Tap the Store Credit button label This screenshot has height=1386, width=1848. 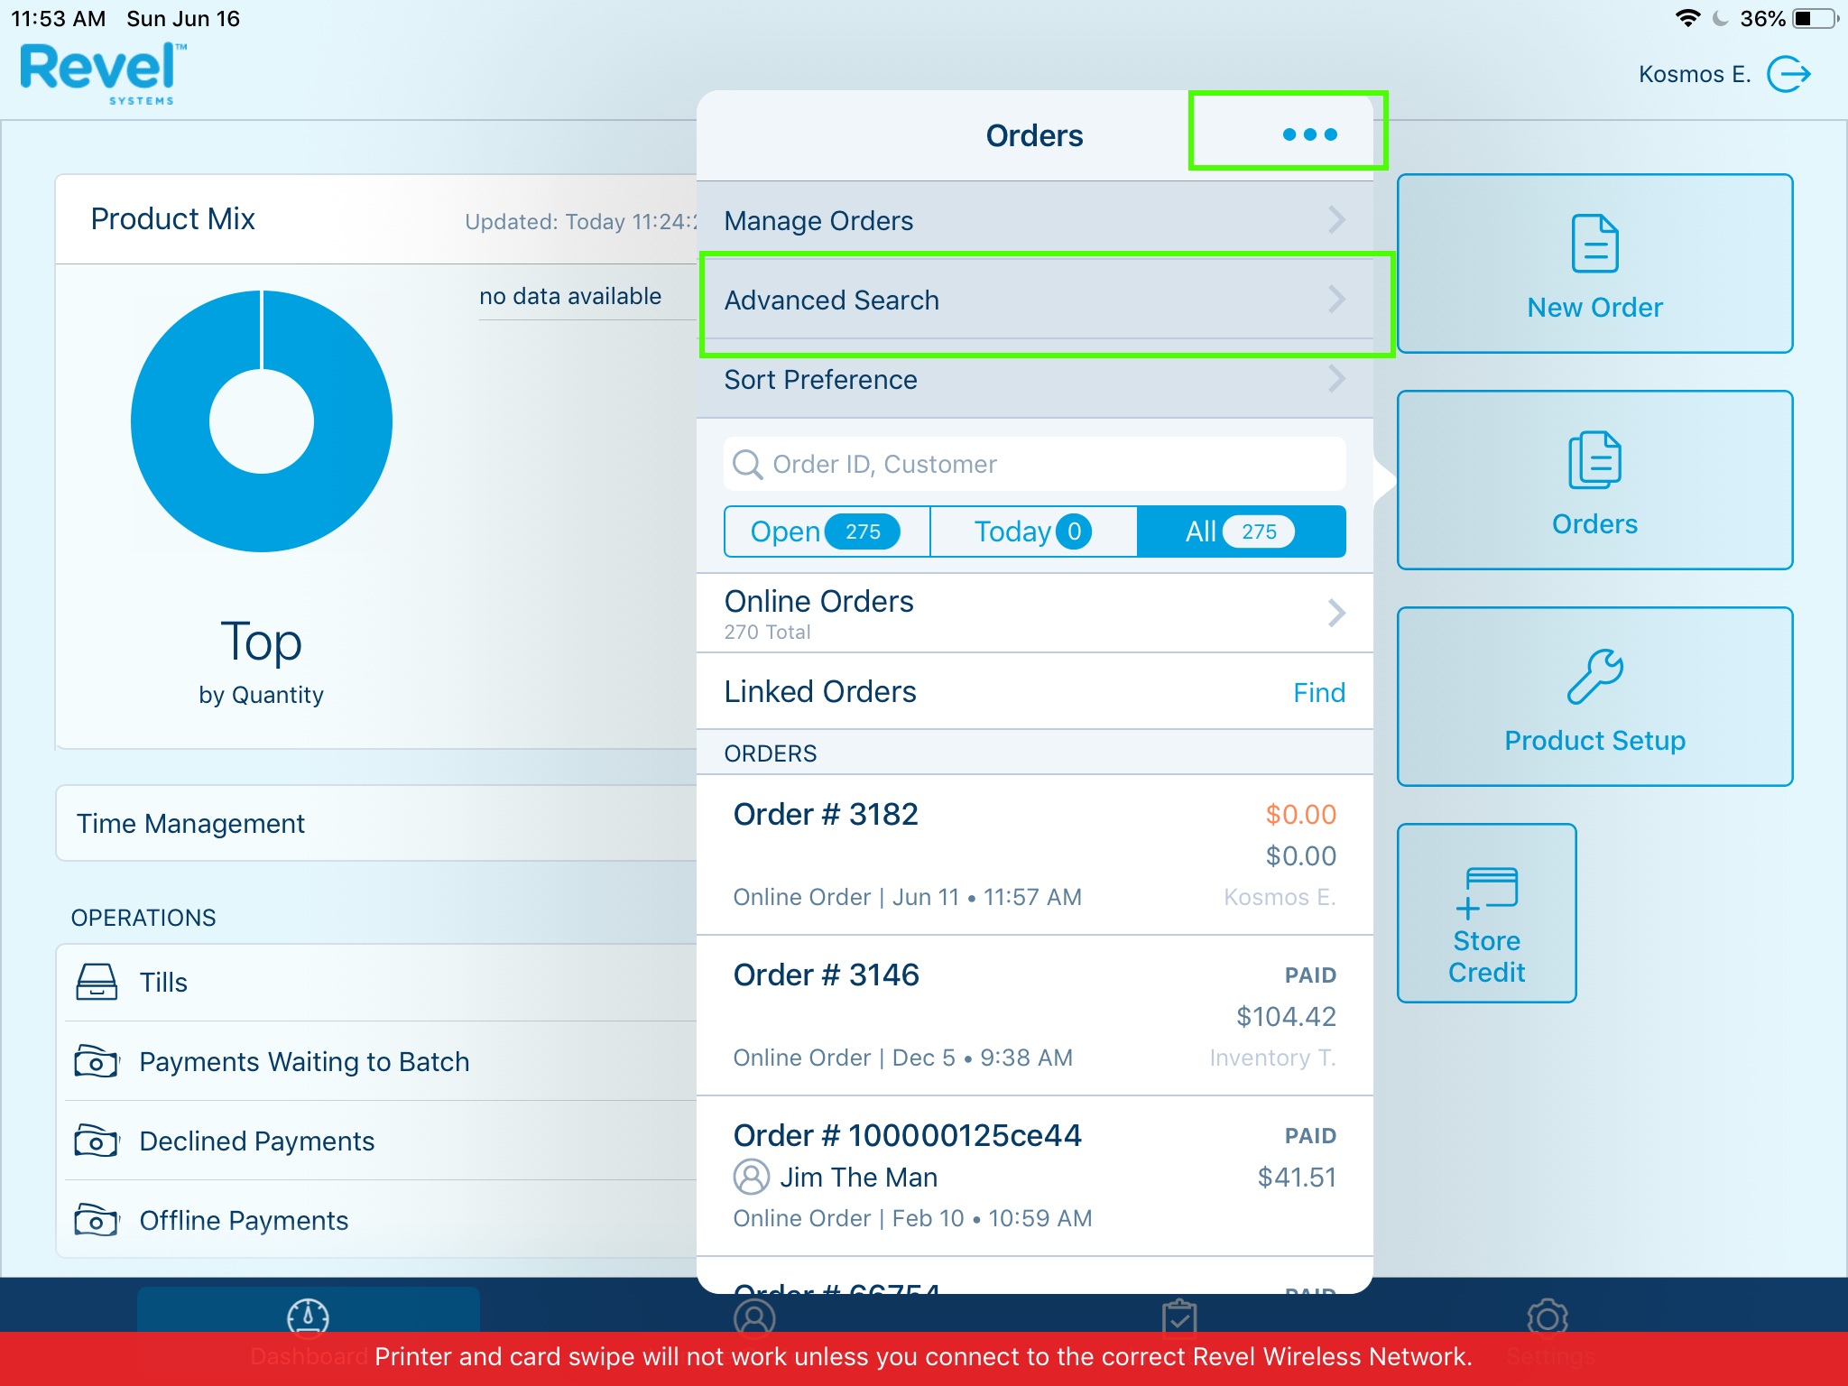(x=1486, y=956)
